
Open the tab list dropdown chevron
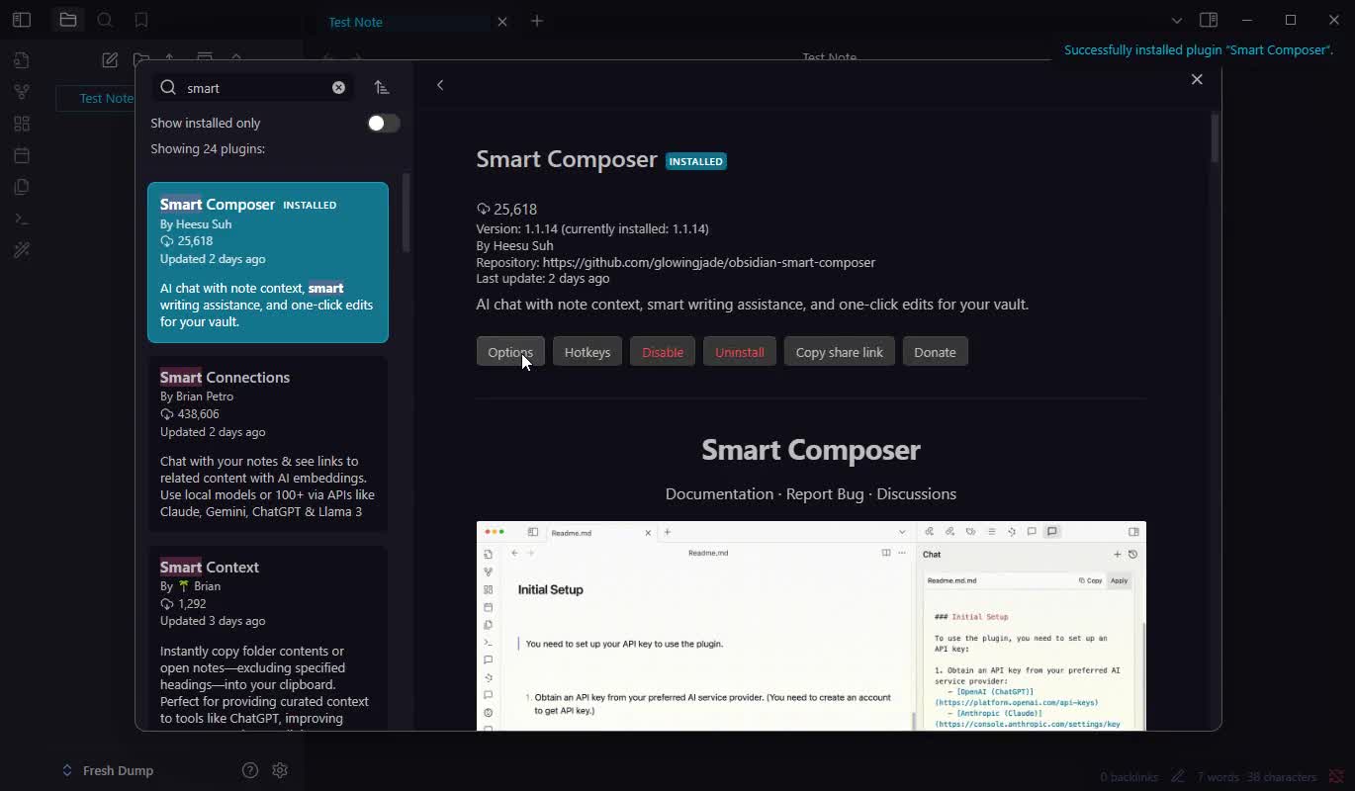[1176, 20]
